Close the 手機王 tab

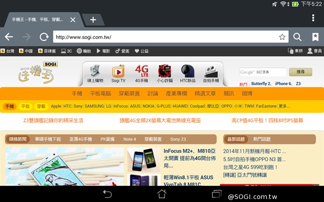click(x=73, y=20)
